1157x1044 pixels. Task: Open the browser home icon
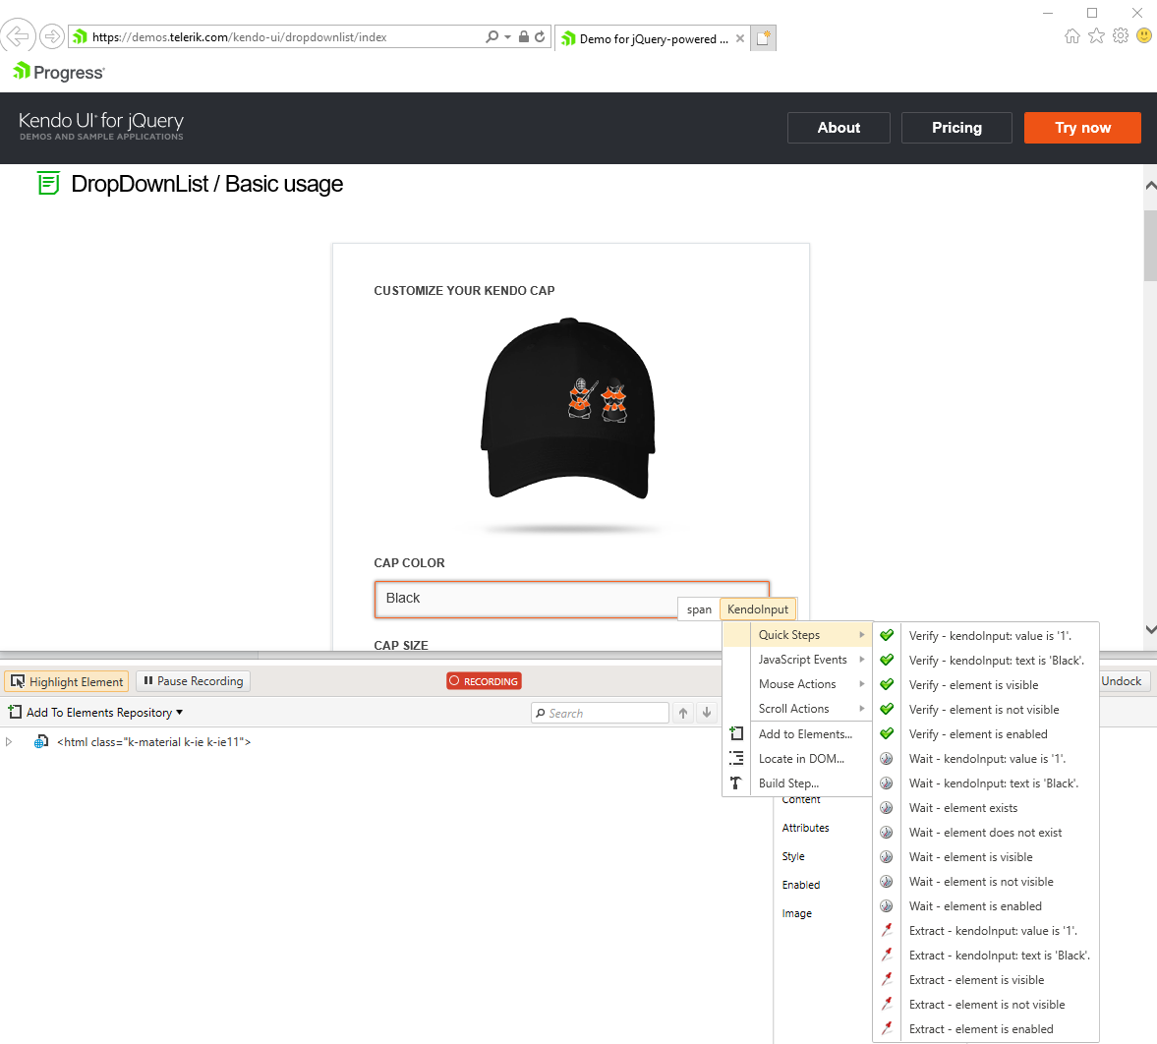(x=1072, y=35)
